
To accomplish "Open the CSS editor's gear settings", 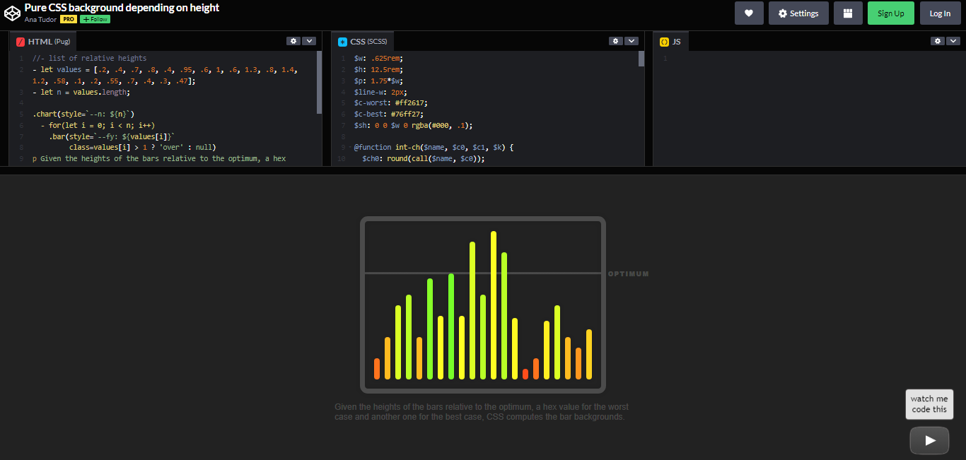I will tap(615, 41).
